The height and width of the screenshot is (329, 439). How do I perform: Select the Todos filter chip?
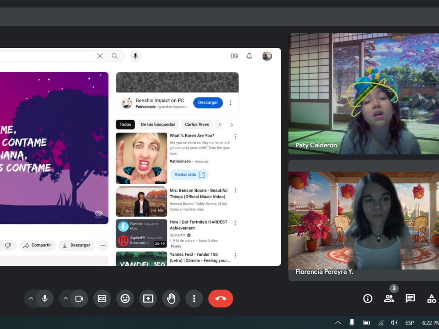tap(125, 125)
